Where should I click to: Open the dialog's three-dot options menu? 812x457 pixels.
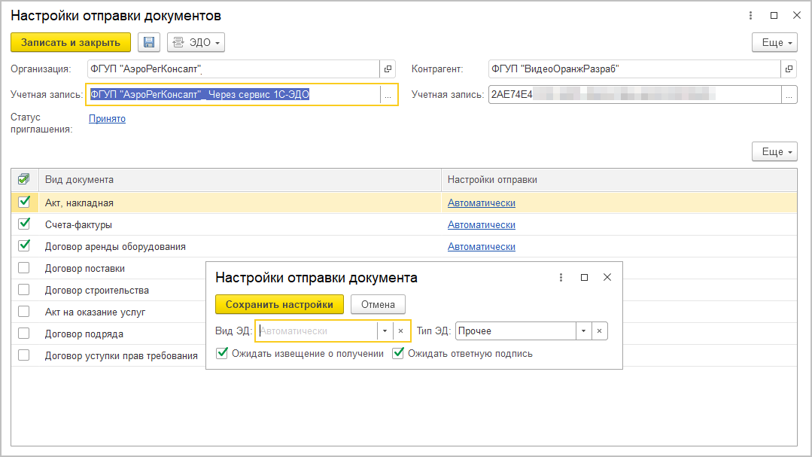click(x=561, y=278)
